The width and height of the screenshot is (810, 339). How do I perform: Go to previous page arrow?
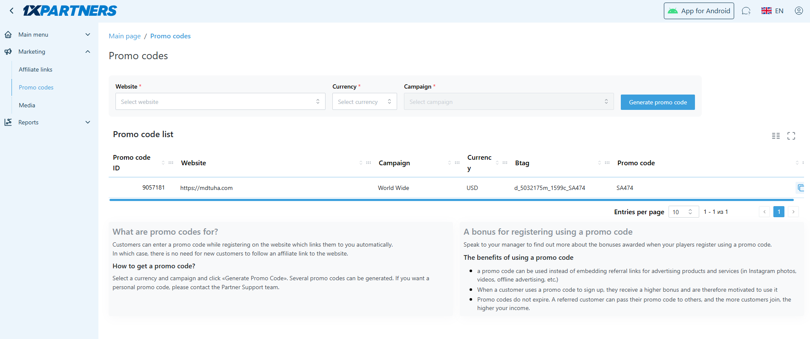click(x=764, y=212)
